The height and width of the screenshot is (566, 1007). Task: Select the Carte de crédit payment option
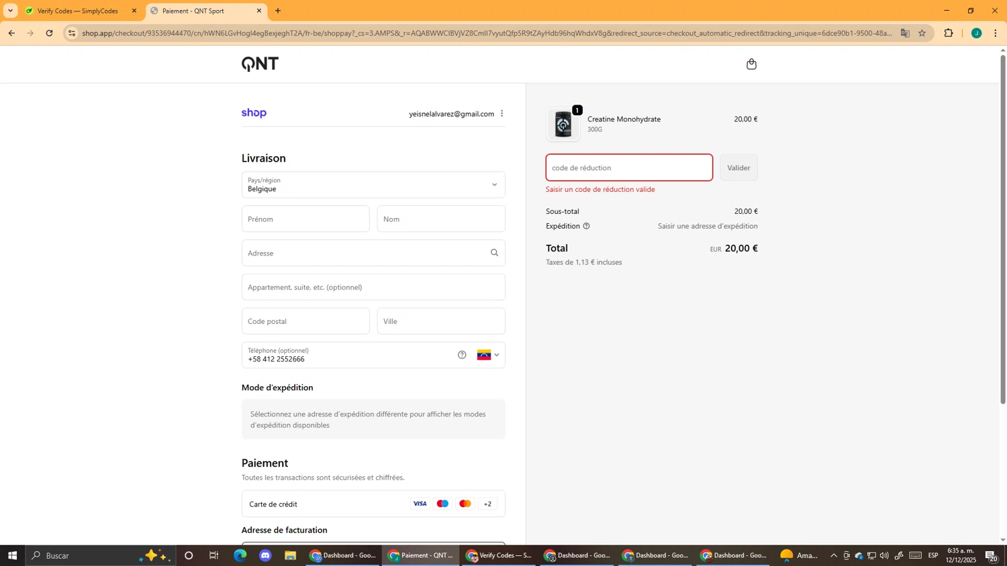tap(373, 504)
